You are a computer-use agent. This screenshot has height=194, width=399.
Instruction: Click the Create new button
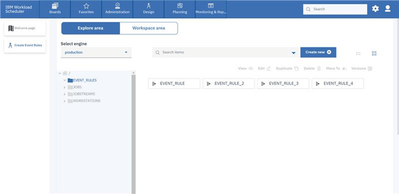318,52
